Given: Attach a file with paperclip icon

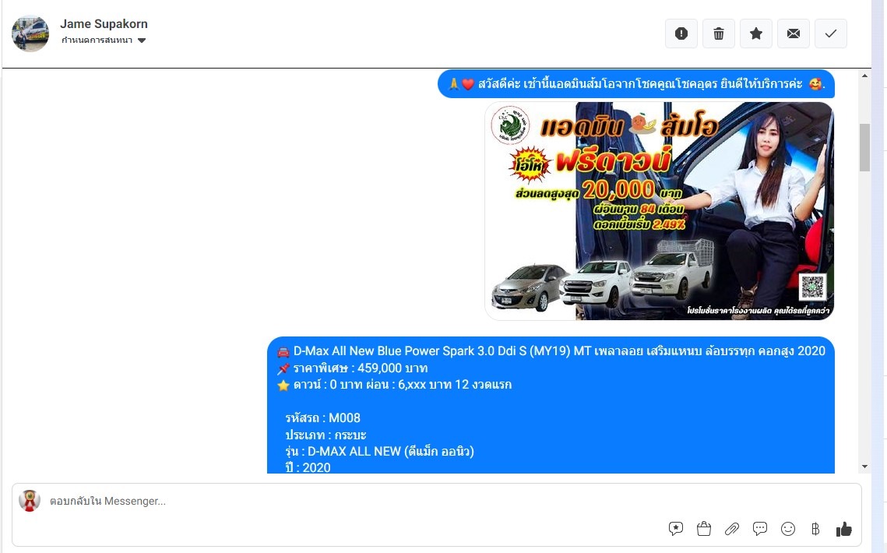Looking at the screenshot, I should point(731,529).
